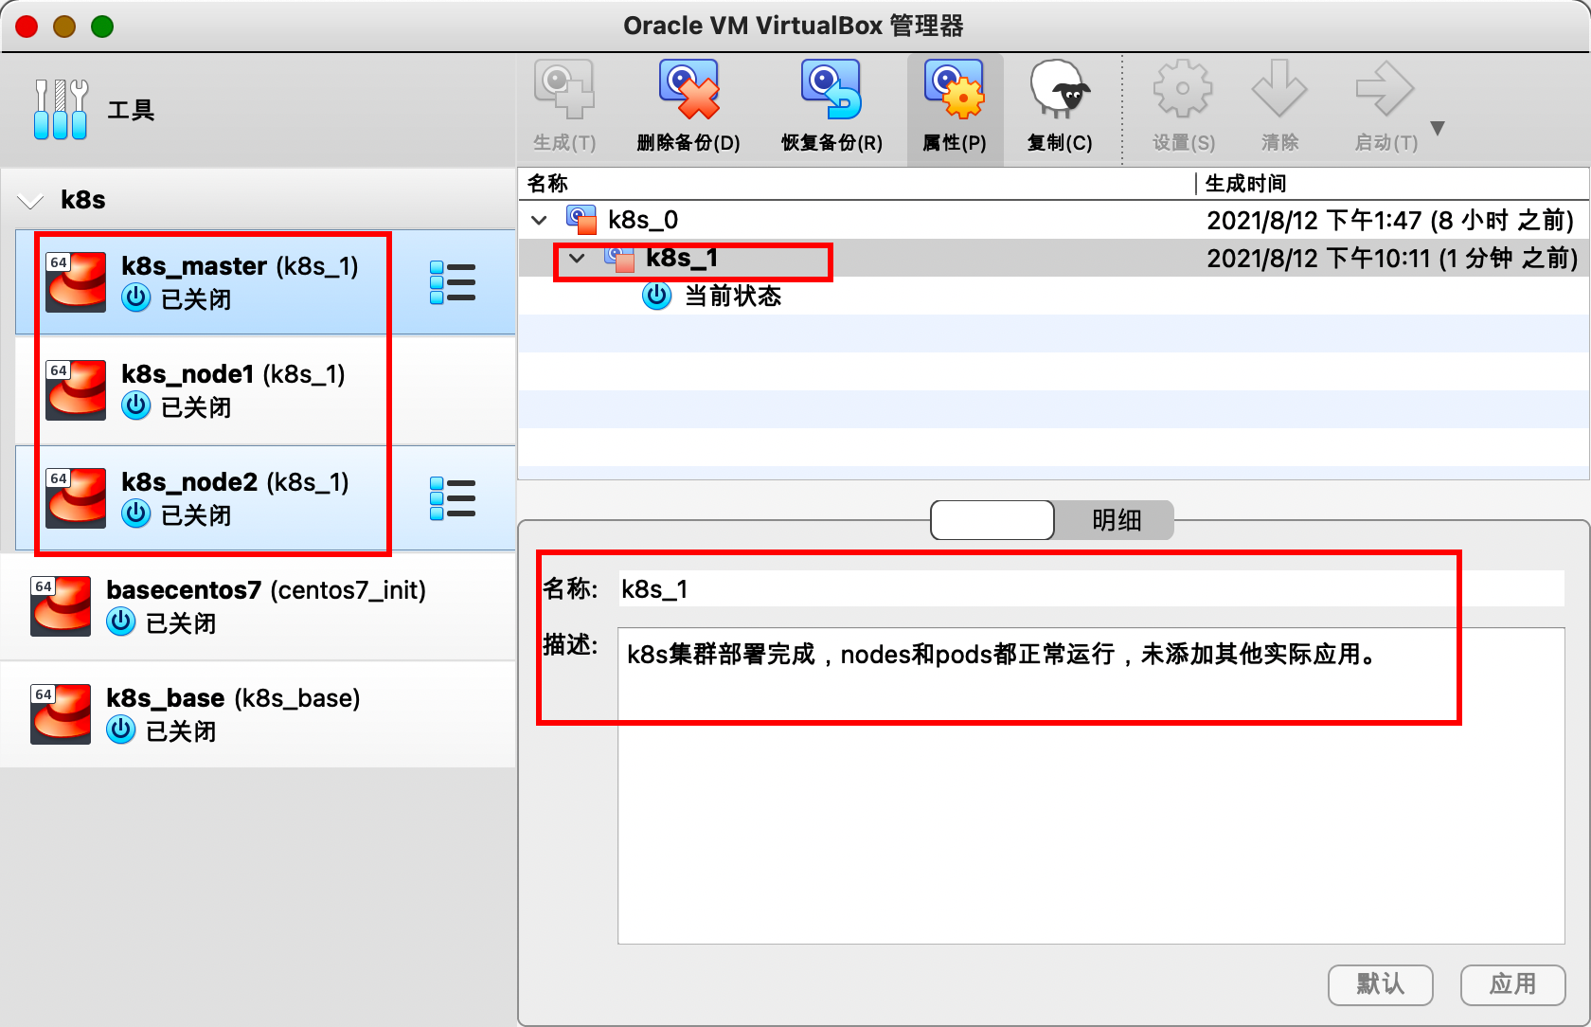The image size is (1591, 1027).
Task: Click the k8s_base OS icon
Action: (x=61, y=714)
